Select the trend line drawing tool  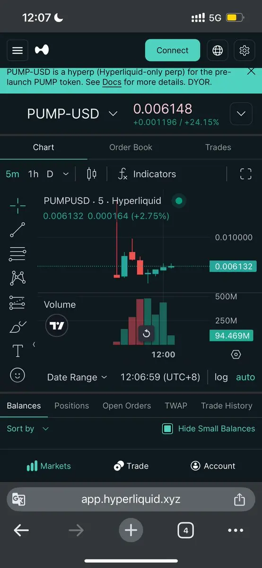point(17,230)
